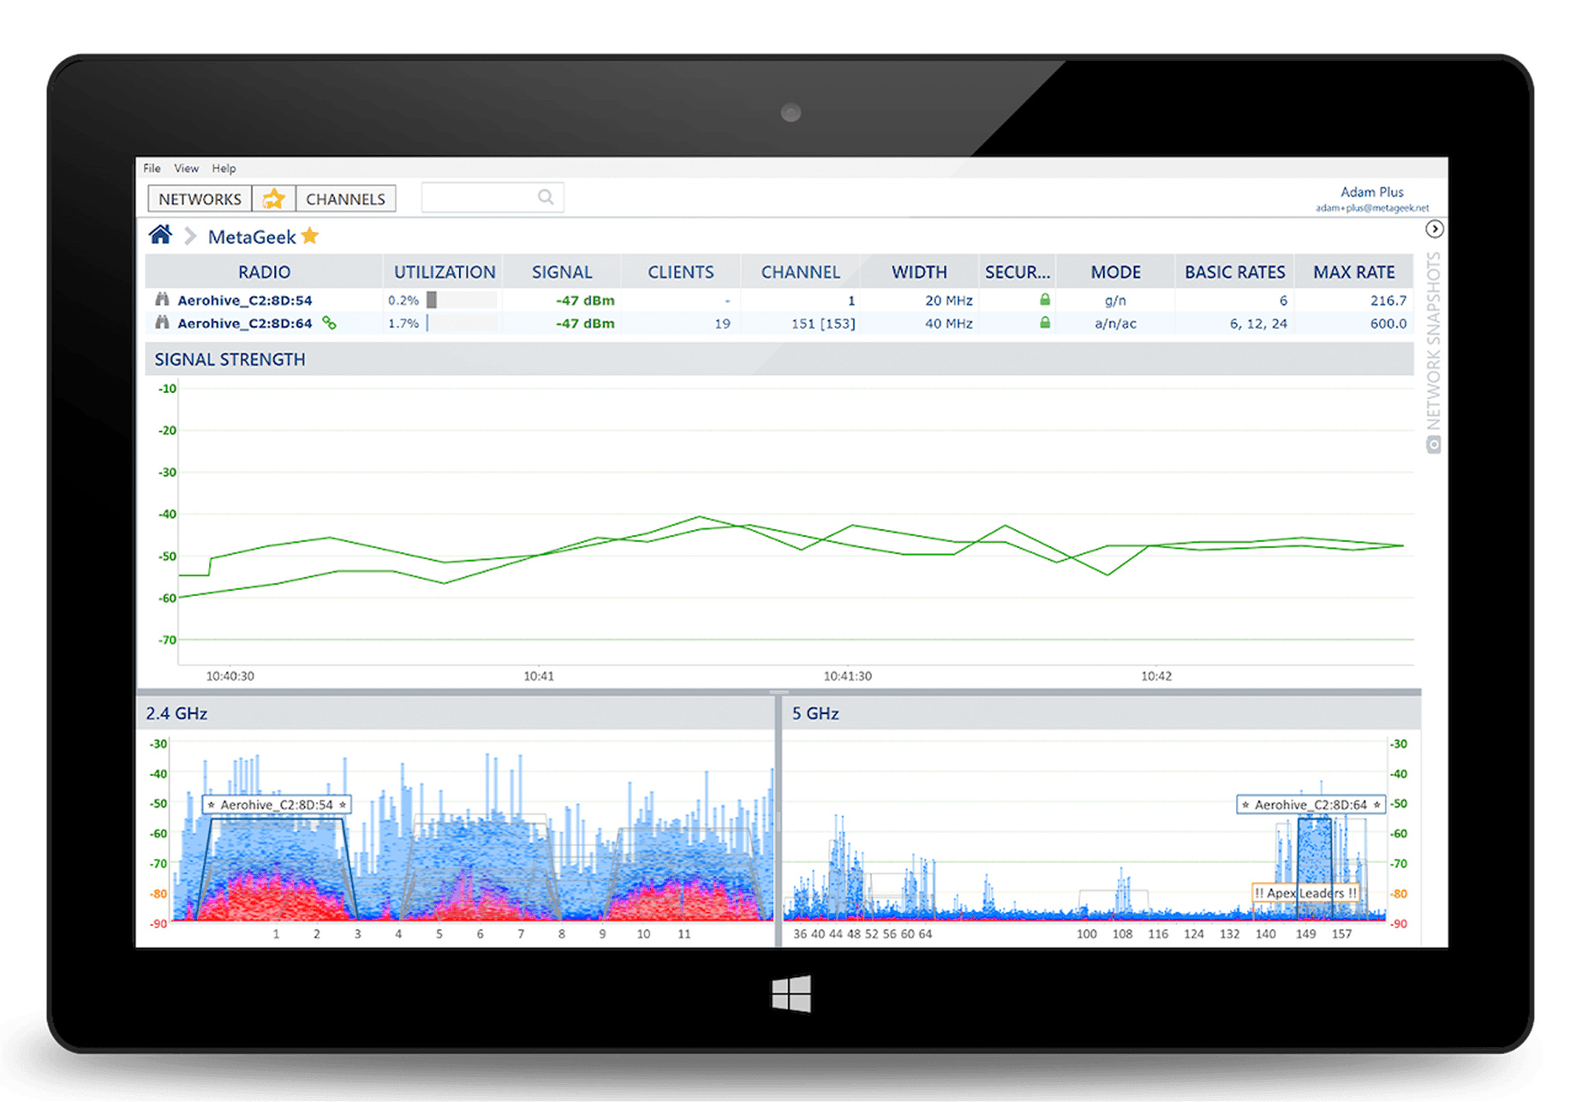Sort by the SIGNAL column header

coord(562,271)
